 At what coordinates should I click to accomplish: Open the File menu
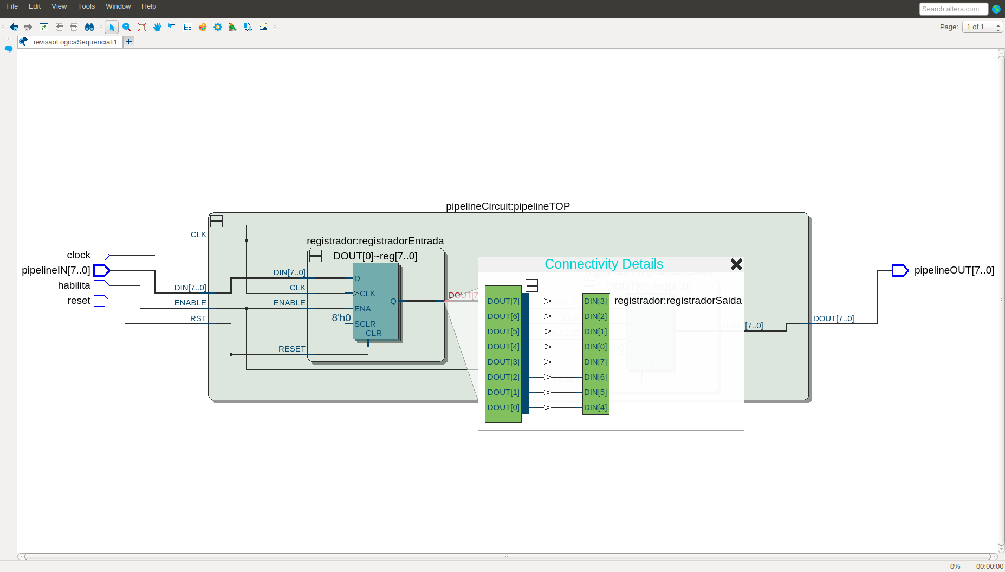tap(12, 6)
